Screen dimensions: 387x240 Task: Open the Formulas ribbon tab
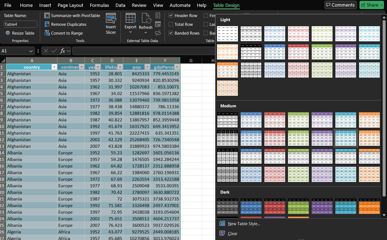click(x=99, y=5)
